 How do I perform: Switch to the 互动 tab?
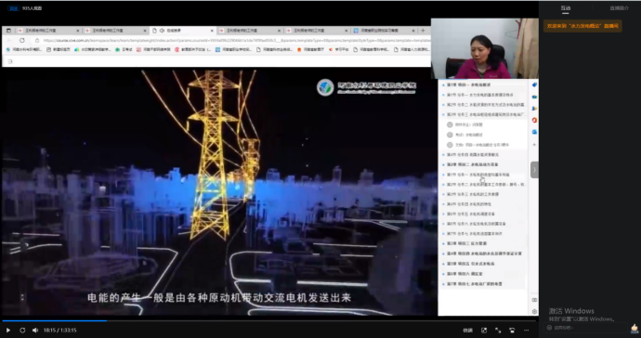(566, 8)
